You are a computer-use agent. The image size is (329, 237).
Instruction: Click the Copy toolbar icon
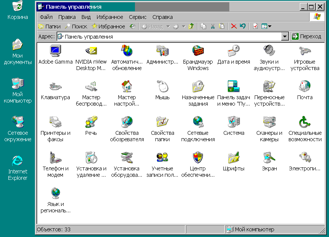(203, 27)
